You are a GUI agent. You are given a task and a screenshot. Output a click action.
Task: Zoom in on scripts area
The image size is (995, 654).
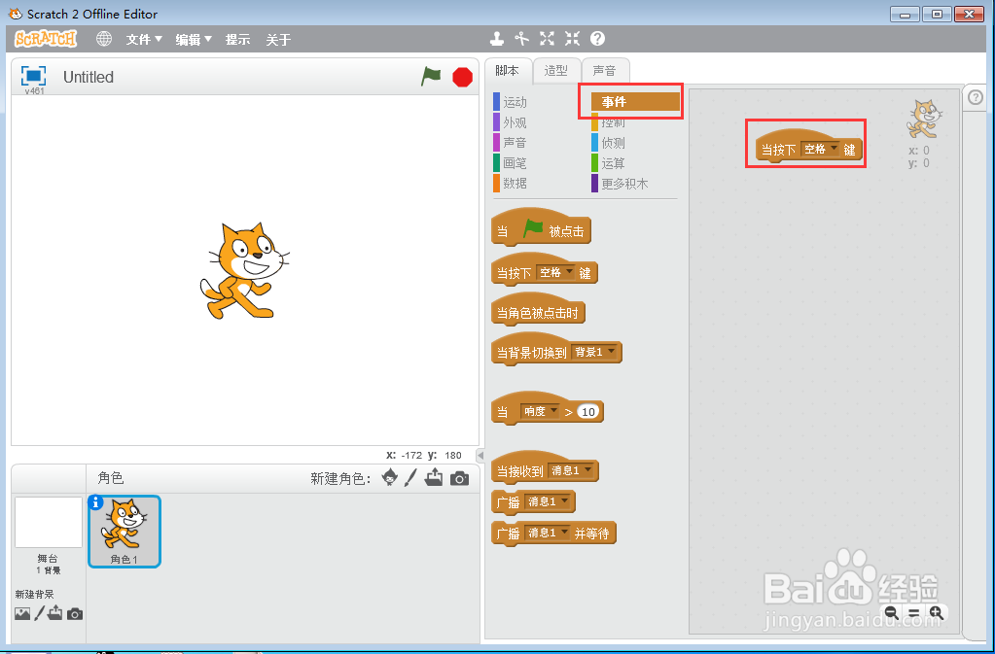click(x=937, y=613)
